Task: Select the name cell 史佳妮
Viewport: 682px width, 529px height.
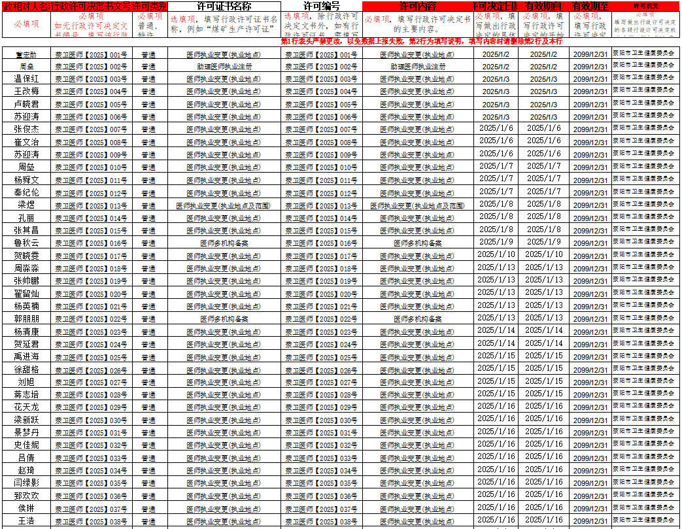Action: pyautogui.click(x=27, y=445)
